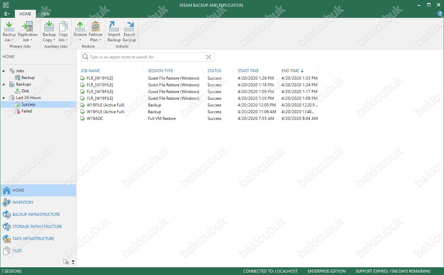Click the navigation pane settings gear icon
The image size is (444, 275).
tap(66, 262)
